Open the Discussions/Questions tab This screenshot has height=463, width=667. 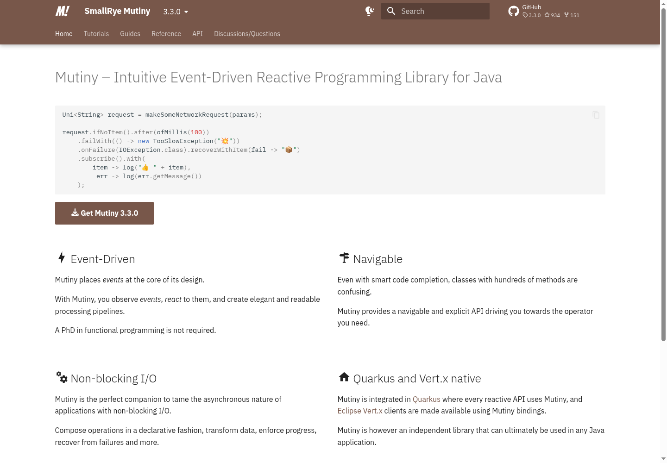point(247,34)
